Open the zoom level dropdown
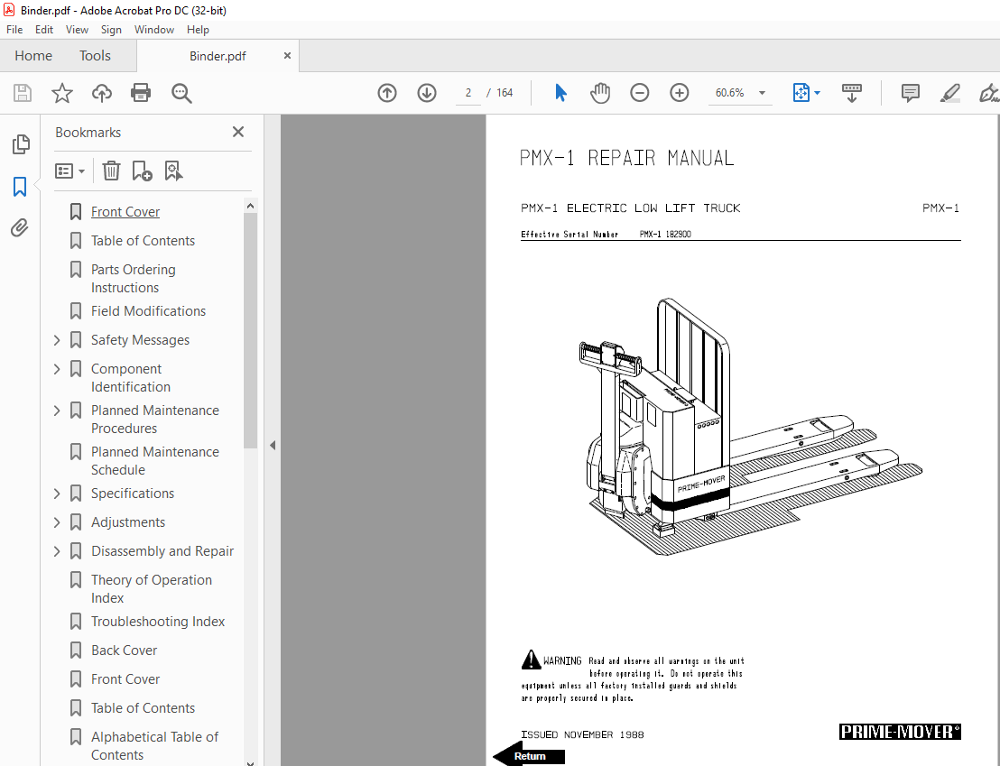Image resolution: width=1000 pixels, height=766 pixels. coord(762,93)
